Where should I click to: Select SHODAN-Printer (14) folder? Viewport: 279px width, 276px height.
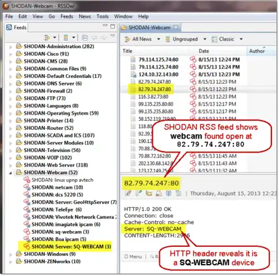(x=48, y=121)
